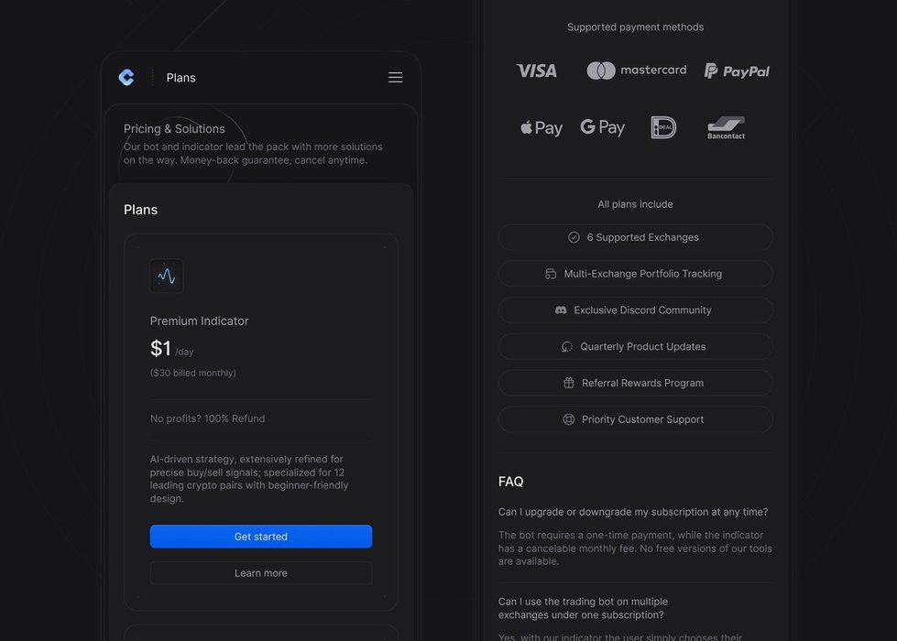Screen dimensions: 897x641
Task: Open the hamburger menu icon
Action: click(x=395, y=77)
